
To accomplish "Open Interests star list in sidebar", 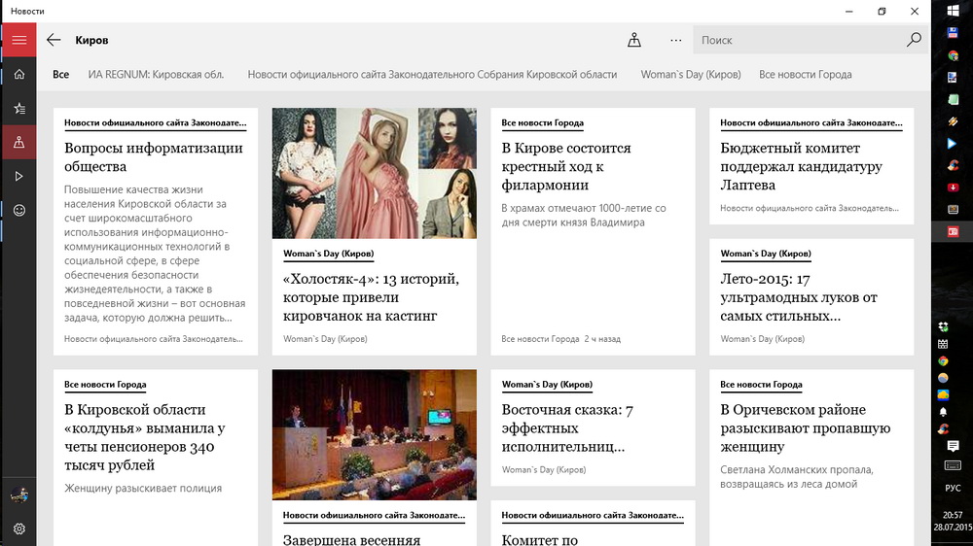I will click(18, 109).
